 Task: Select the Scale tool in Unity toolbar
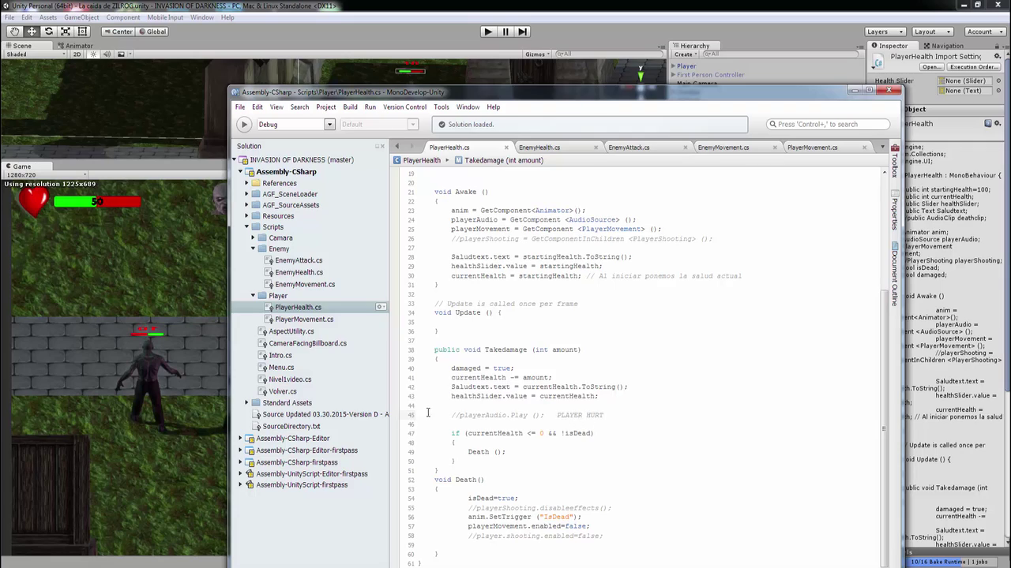(x=66, y=32)
